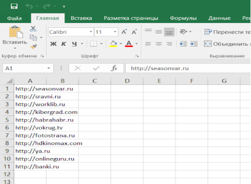Click the Decrease Font Size icon
The width and height of the screenshot is (251, 184).
tap(134, 31)
